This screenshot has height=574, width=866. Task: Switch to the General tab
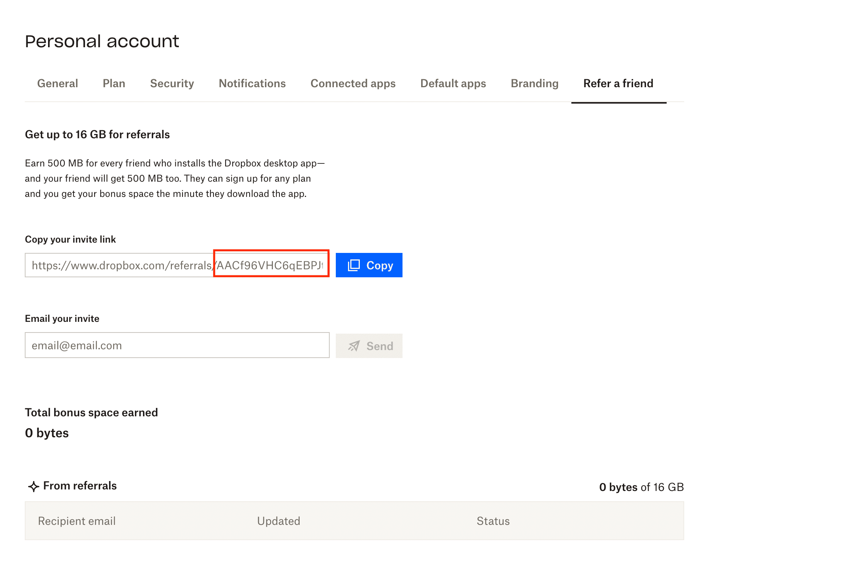[x=57, y=83]
